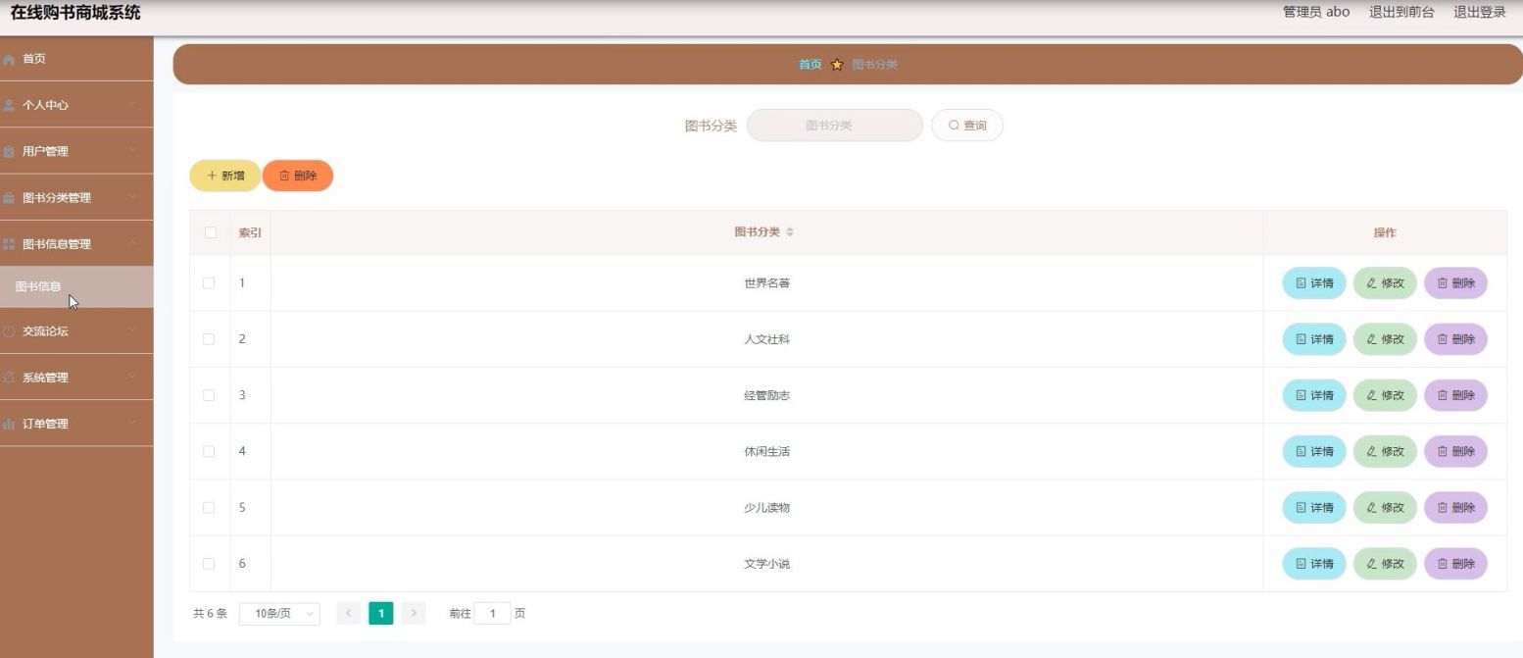
Task: Expand the 系统管理 chevron
Action: [132, 378]
